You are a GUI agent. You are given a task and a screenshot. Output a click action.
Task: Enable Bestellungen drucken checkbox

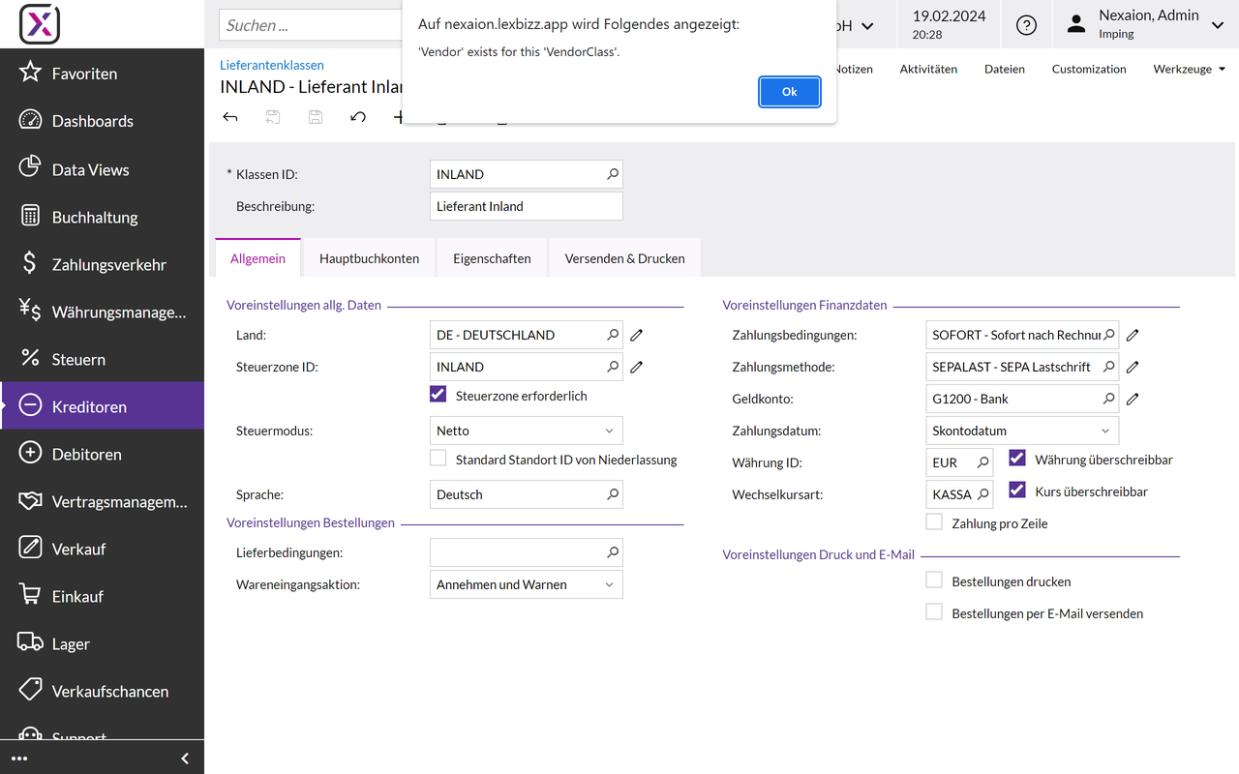934,580
